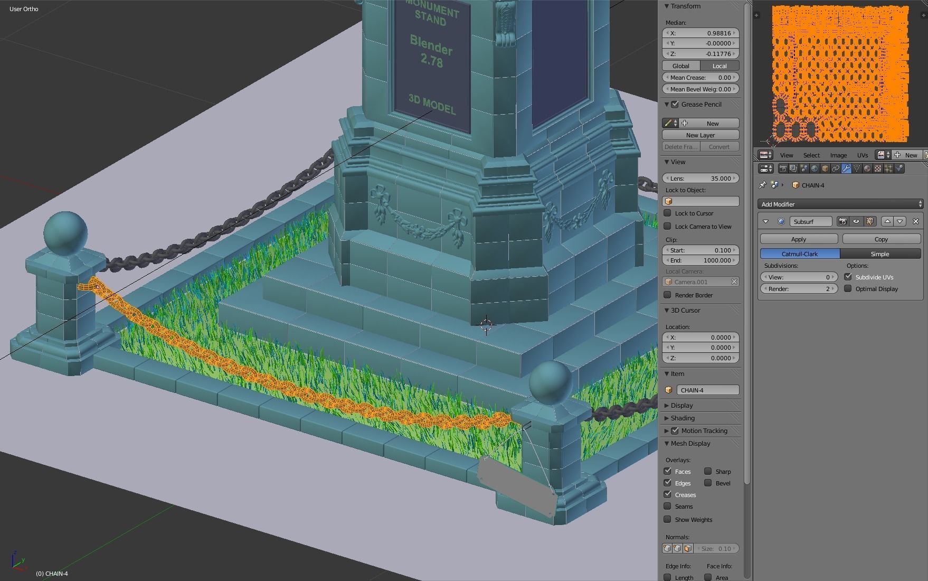Collapse the Grease Pencil panel

pyautogui.click(x=667, y=104)
